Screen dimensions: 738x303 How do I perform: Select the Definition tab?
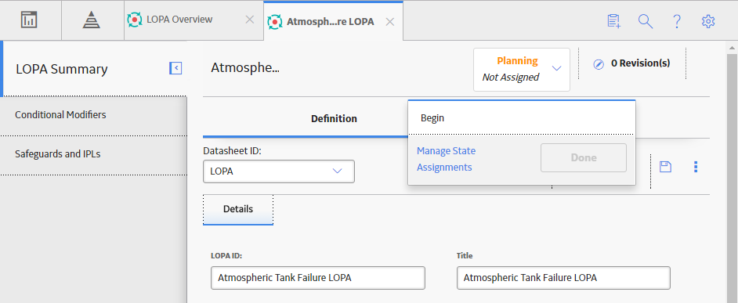[x=334, y=118]
